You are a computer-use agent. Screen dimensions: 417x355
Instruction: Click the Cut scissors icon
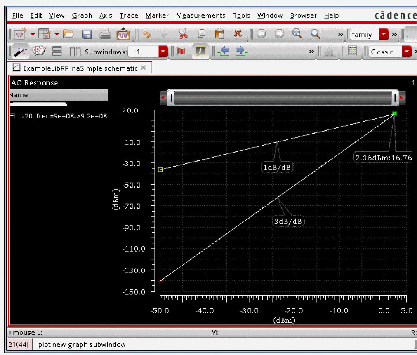coord(183,34)
